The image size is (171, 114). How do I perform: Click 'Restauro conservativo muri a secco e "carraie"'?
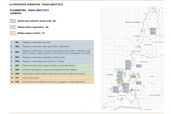[43, 61]
